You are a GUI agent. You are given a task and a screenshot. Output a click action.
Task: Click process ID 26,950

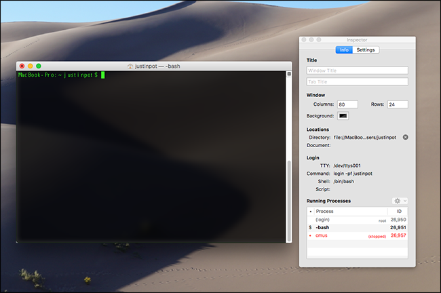[398, 220]
